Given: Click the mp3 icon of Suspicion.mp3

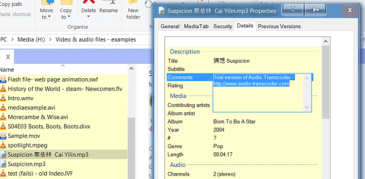Looking at the screenshot, I should click(x=3, y=164).
